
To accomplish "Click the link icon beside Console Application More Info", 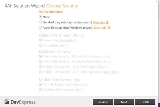I will coord(86,85).
